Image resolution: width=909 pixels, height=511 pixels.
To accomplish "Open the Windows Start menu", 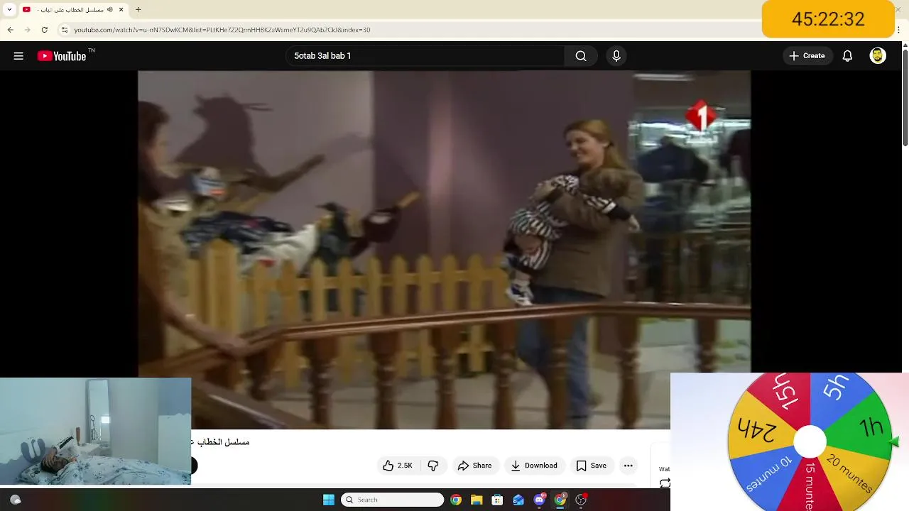I will click(329, 500).
